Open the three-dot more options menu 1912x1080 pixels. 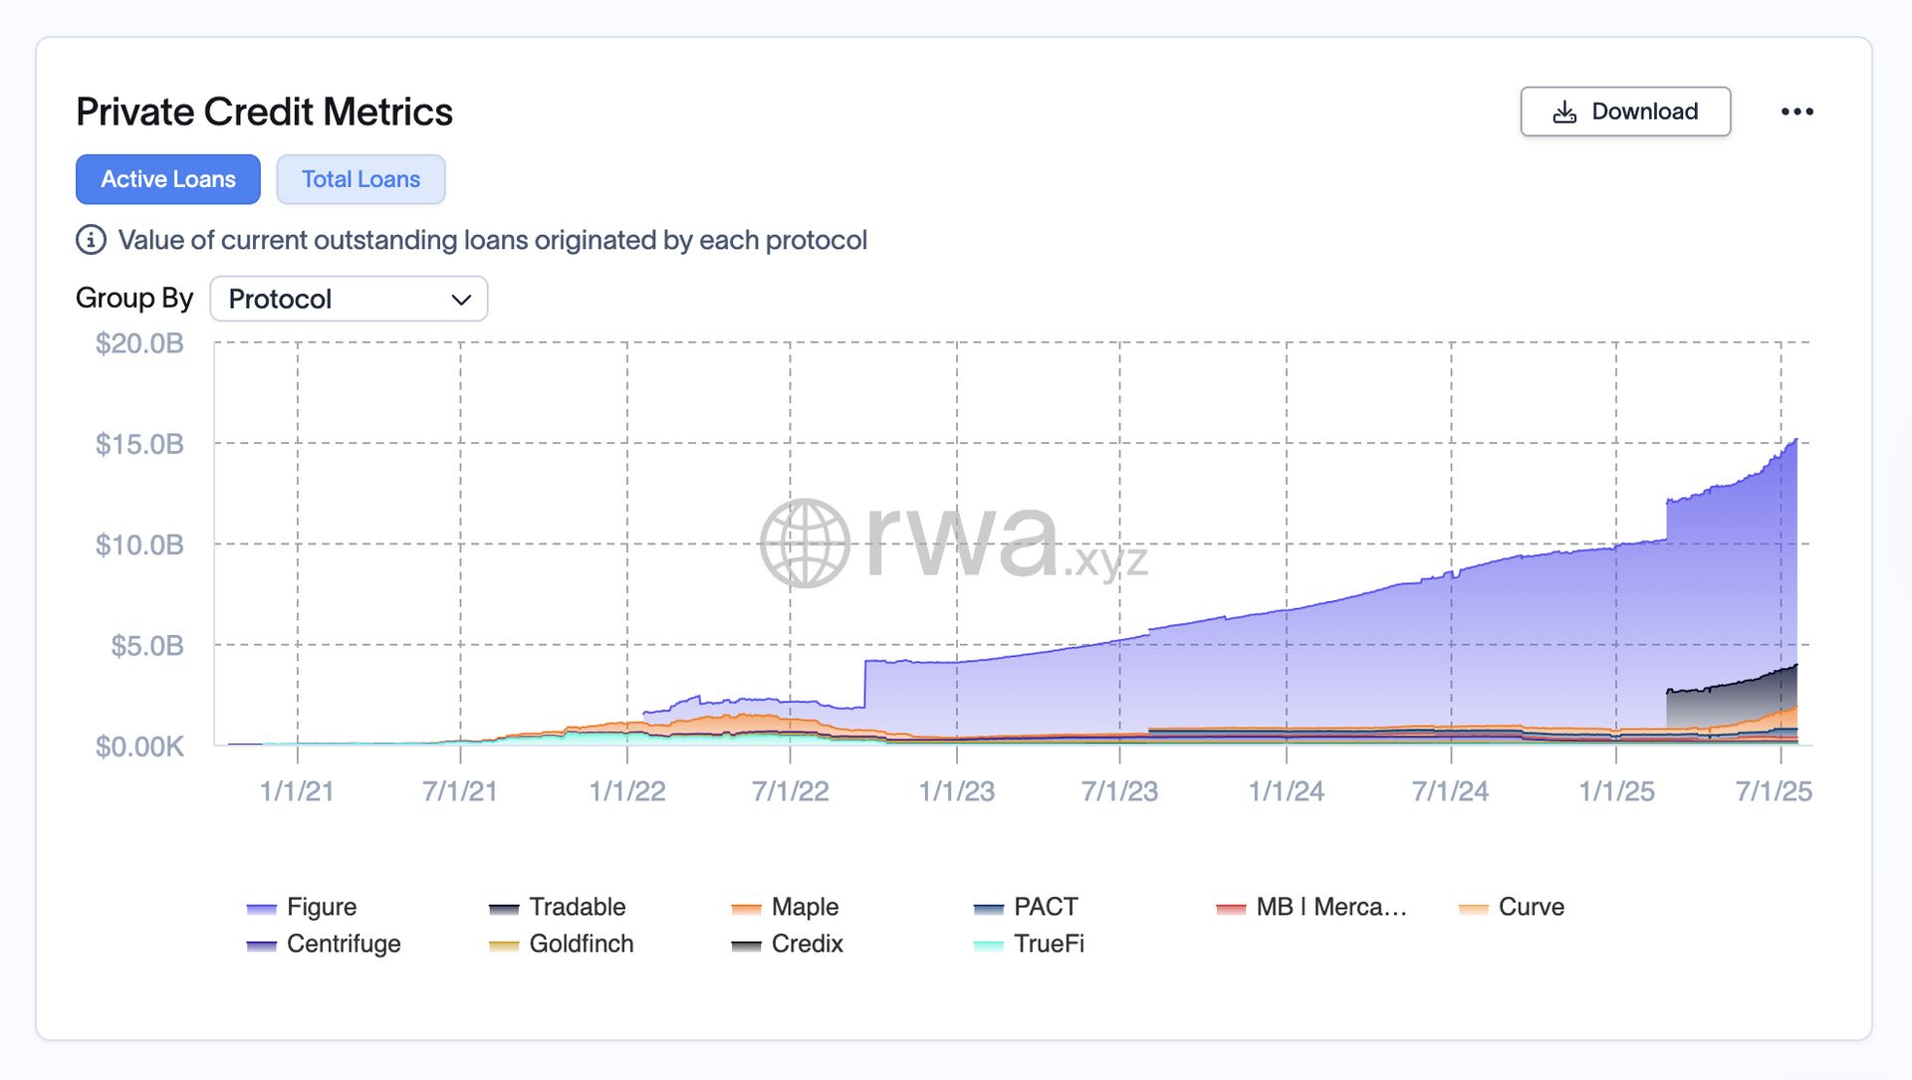[1796, 111]
